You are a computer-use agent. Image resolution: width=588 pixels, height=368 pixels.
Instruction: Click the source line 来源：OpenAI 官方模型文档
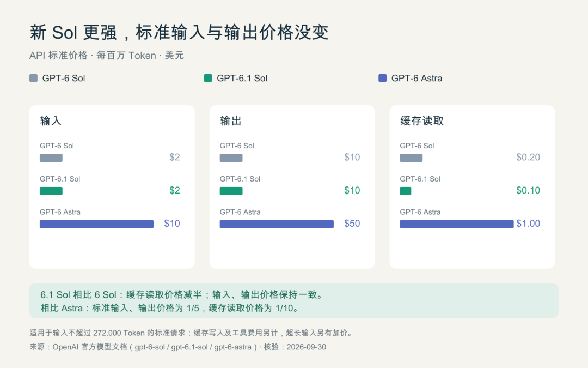pos(177,347)
